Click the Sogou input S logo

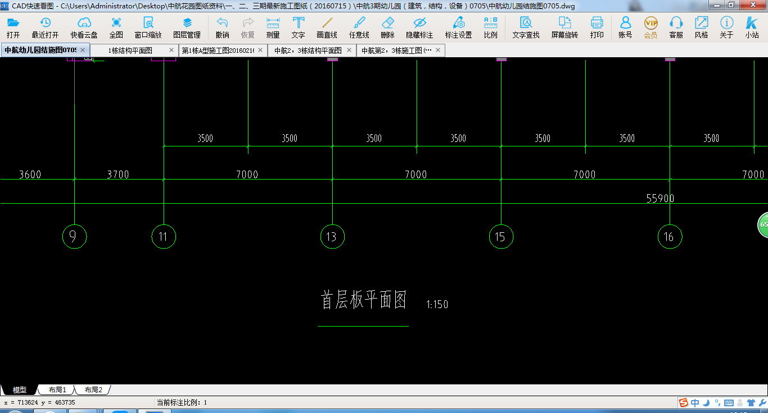point(683,403)
